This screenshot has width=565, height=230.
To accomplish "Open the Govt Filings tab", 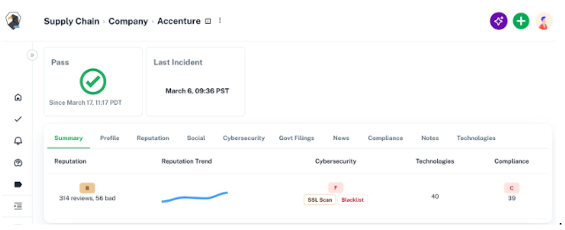I will click(x=296, y=138).
